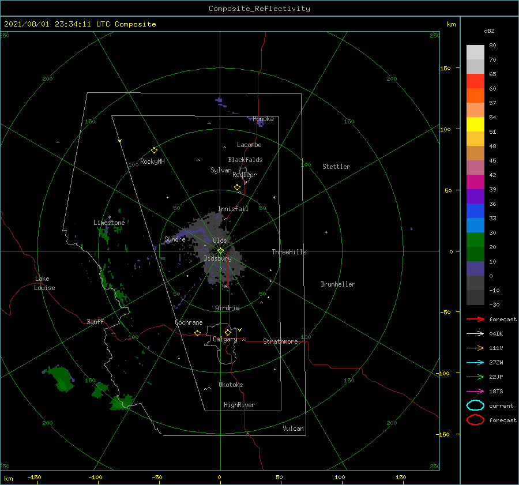Click the Limestone label

click(x=109, y=223)
